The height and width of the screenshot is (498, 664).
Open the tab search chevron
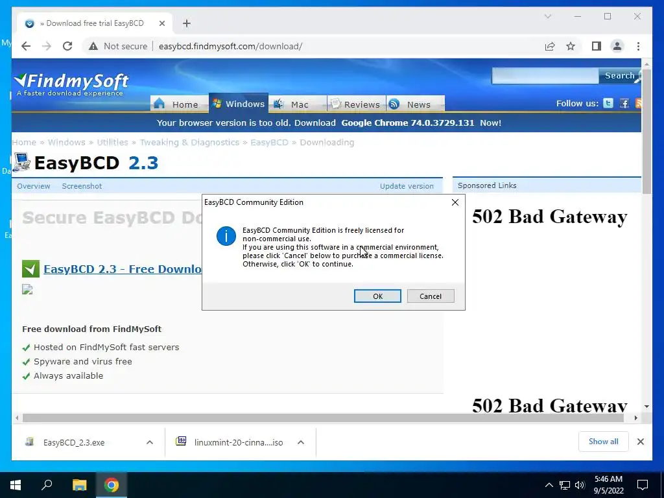547,16
